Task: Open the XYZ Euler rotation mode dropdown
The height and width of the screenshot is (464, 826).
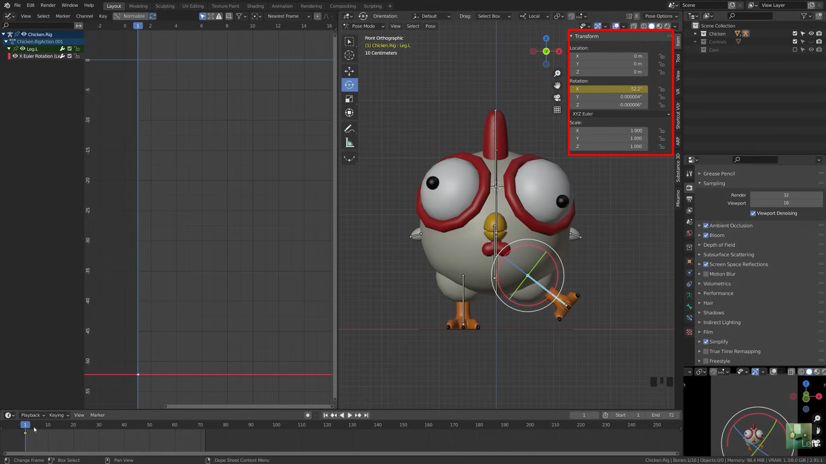Action: [x=620, y=114]
